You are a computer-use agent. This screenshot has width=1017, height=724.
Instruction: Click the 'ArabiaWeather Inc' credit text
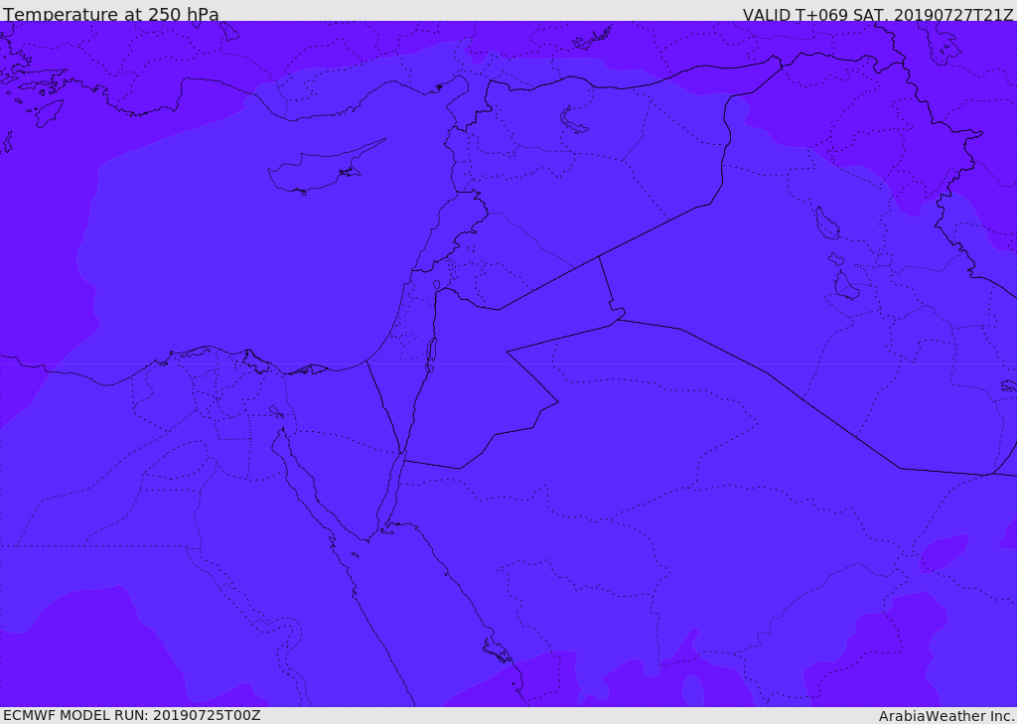coord(946,716)
